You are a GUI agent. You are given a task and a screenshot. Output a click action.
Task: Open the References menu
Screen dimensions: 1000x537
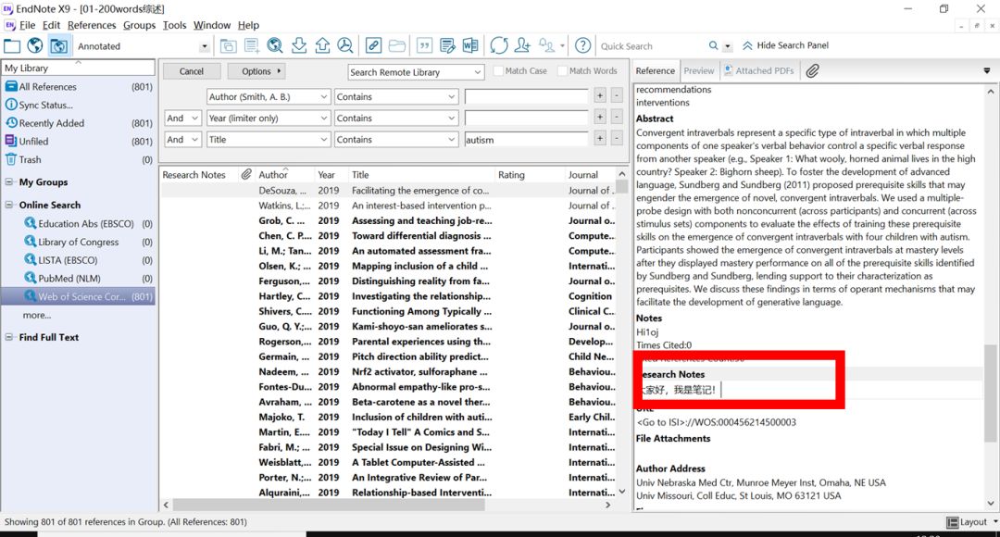92,25
